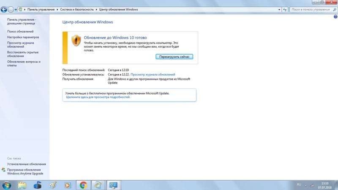Click the 'Обновление до Windows 10 готово' heading
Viewport: 338px width, 190px height.
pyautogui.click(x=115, y=38)
